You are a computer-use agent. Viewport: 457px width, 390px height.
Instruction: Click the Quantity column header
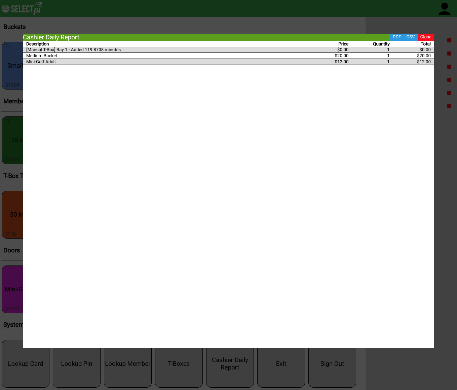[x=381, y=44]
